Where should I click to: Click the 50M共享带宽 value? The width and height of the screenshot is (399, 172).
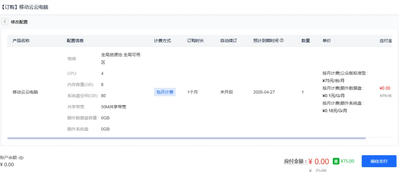click(113, 107)
